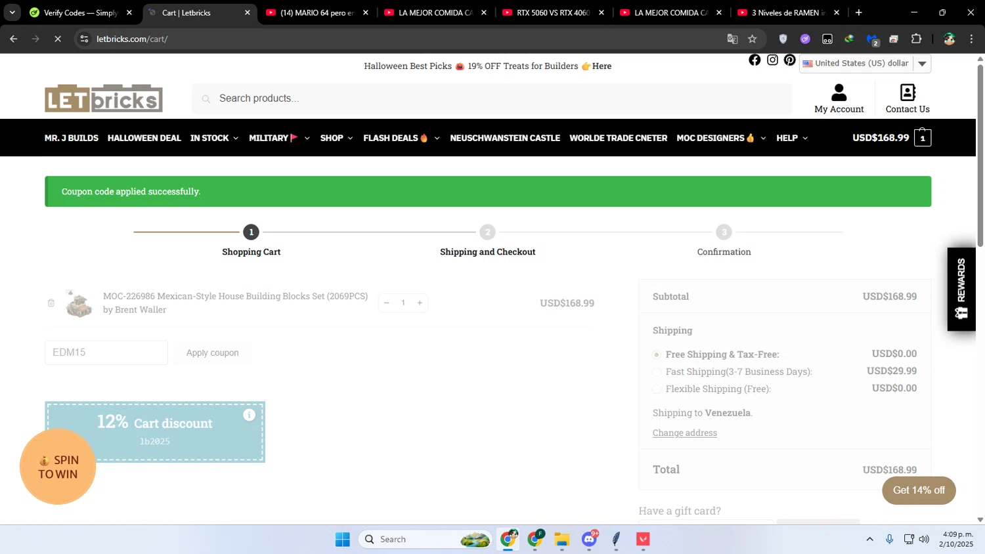Go back in browser
Screen dimensions: 985x554
click(x=14, y=39)
